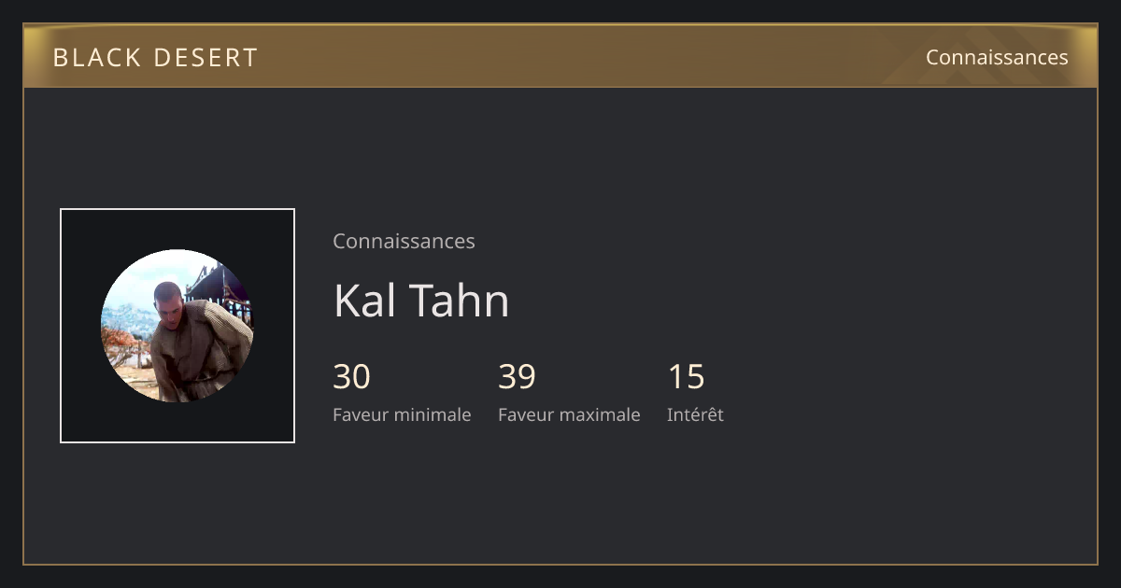1121x588 pixels.
Task: Click the man's head in the portrait
Action: point(168,301)
